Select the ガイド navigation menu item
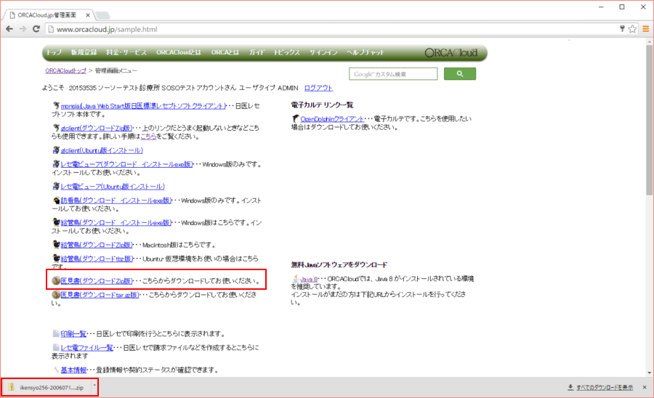Image resolution: width=654 pixels, height=398 pixels. pos(257,53)
